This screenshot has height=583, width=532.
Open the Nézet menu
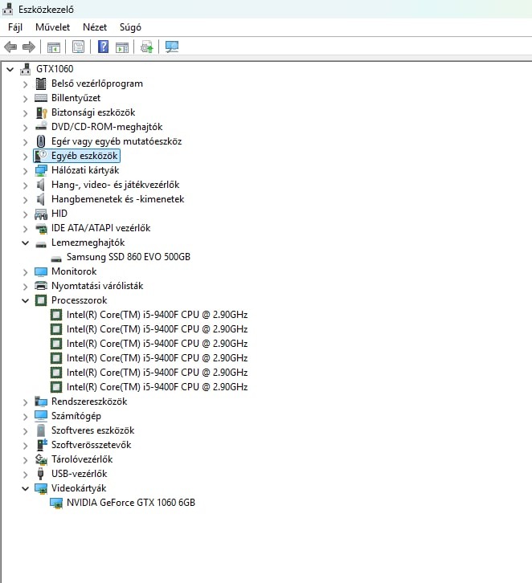(95, 27)
